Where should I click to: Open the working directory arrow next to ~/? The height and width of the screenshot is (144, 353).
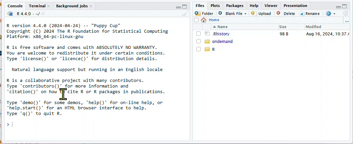[x=43, y=14]
